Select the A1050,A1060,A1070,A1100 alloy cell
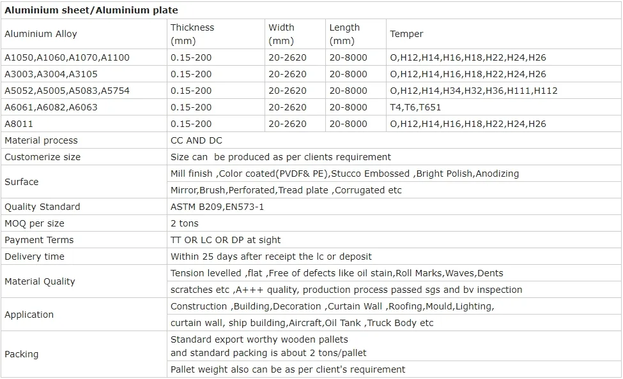Image resolution: width=623 pixels, height=379 pixels. click(x=67, y=57)
